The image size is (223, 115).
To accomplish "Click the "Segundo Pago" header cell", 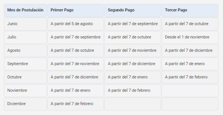I will tap(121, 10).
